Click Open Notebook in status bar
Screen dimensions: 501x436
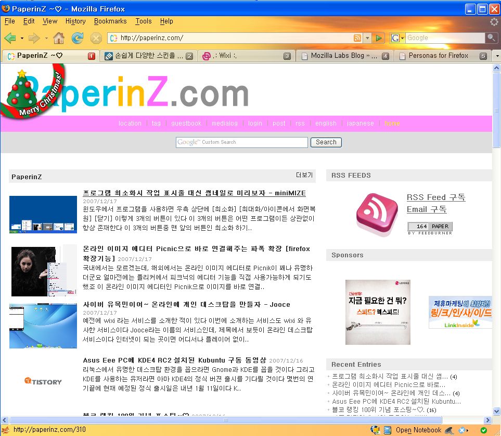[x=419, y=430]
